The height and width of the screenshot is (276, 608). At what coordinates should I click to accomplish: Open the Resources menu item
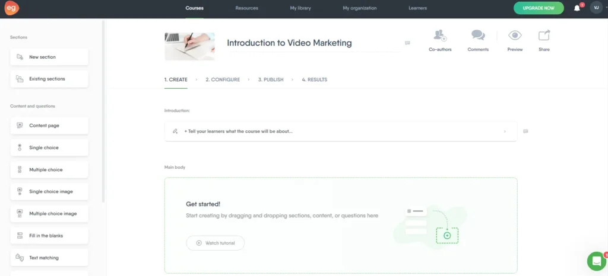pos(246,8)
